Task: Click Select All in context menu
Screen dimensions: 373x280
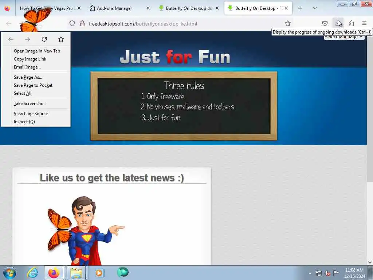Action: pos(22,93)
